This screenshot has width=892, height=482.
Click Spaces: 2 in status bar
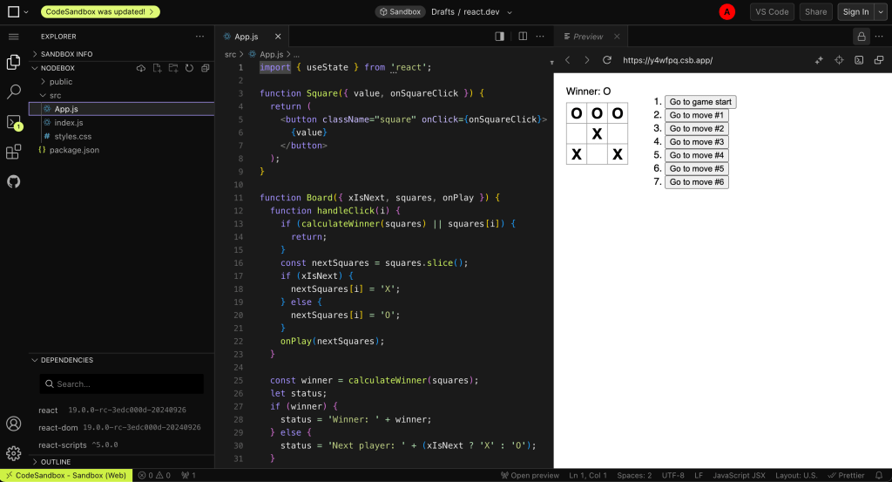pos(634,475)
